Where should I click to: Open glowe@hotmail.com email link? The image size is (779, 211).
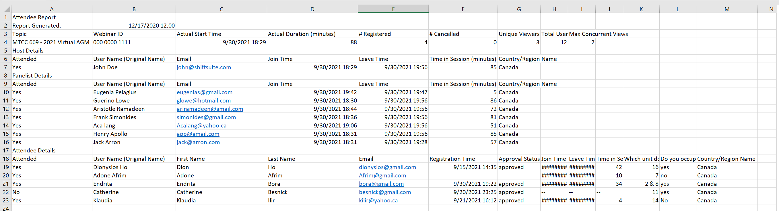(x=204, y=100)
